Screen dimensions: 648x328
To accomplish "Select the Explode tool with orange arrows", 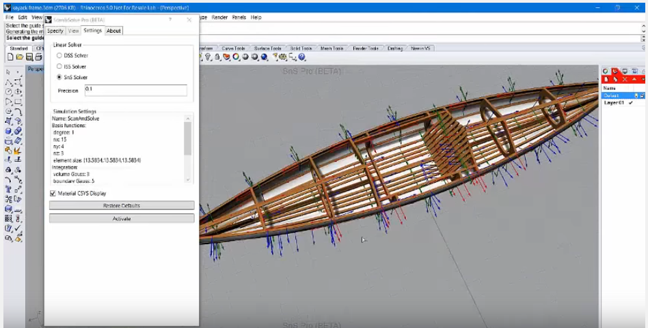I will point(18,151).
